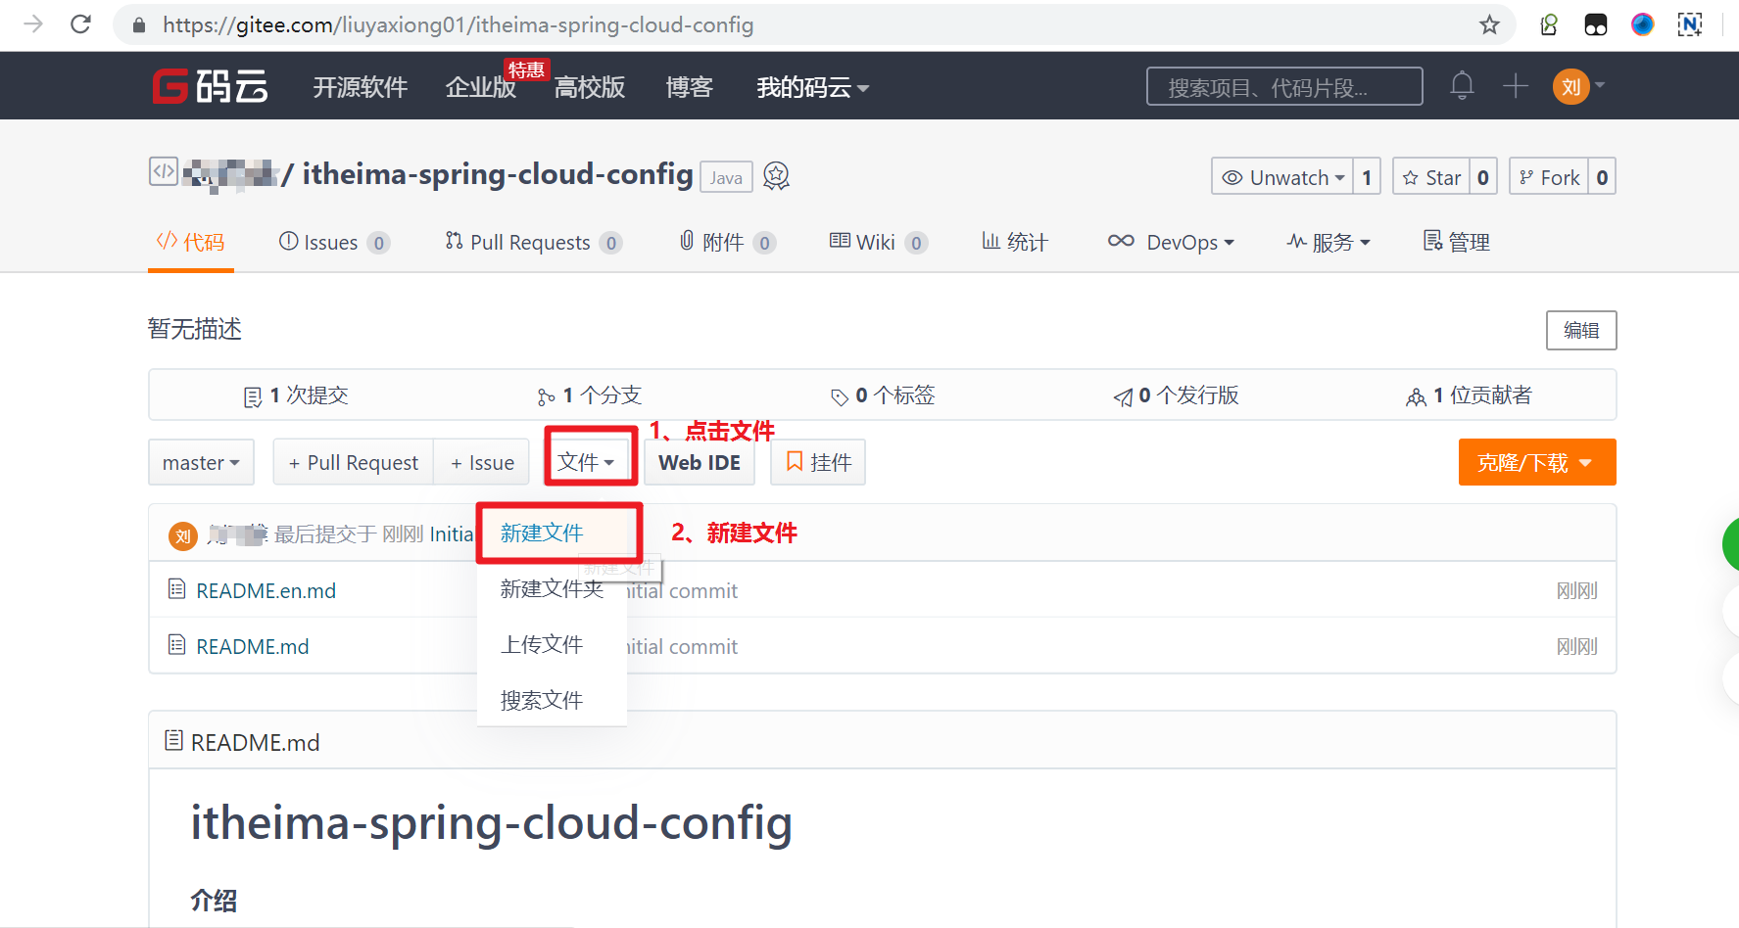Select 新建文件夹 from the menu
1739x928 pixels.
coord(552,588)
